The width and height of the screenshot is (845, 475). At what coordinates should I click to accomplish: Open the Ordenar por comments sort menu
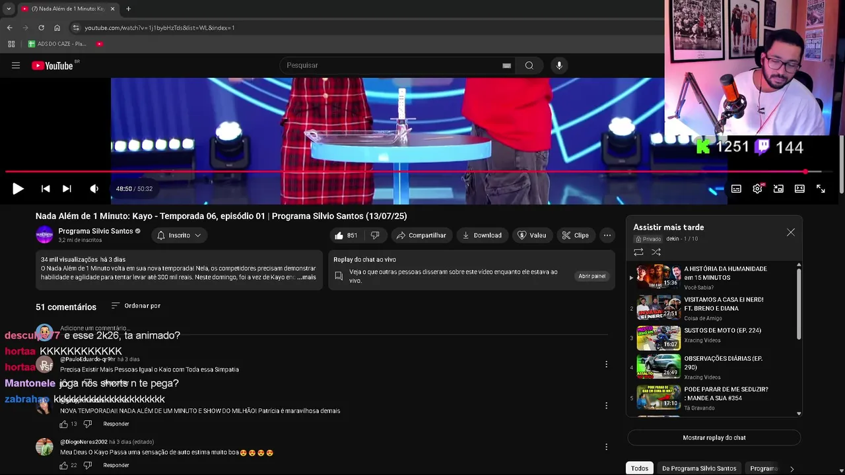(135, 305)
